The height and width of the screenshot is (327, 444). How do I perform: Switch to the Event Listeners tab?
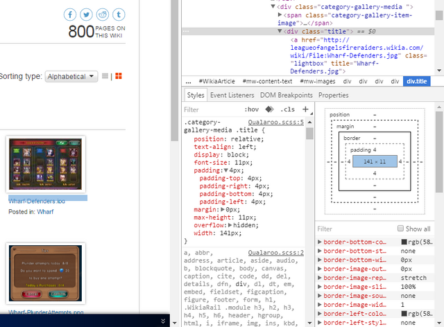click(232, 95)
